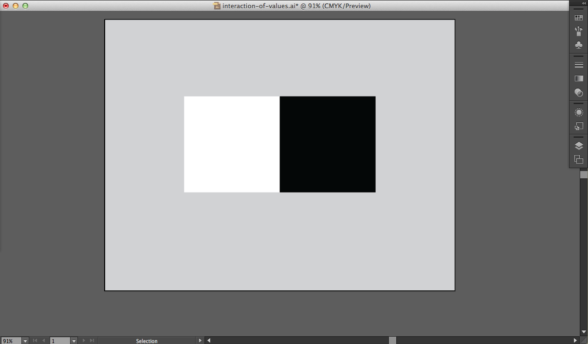The image size is (588, 344).
Task: Open the status bar Selection options arrow
Action: pyautogui.click(x=200, y=341)
